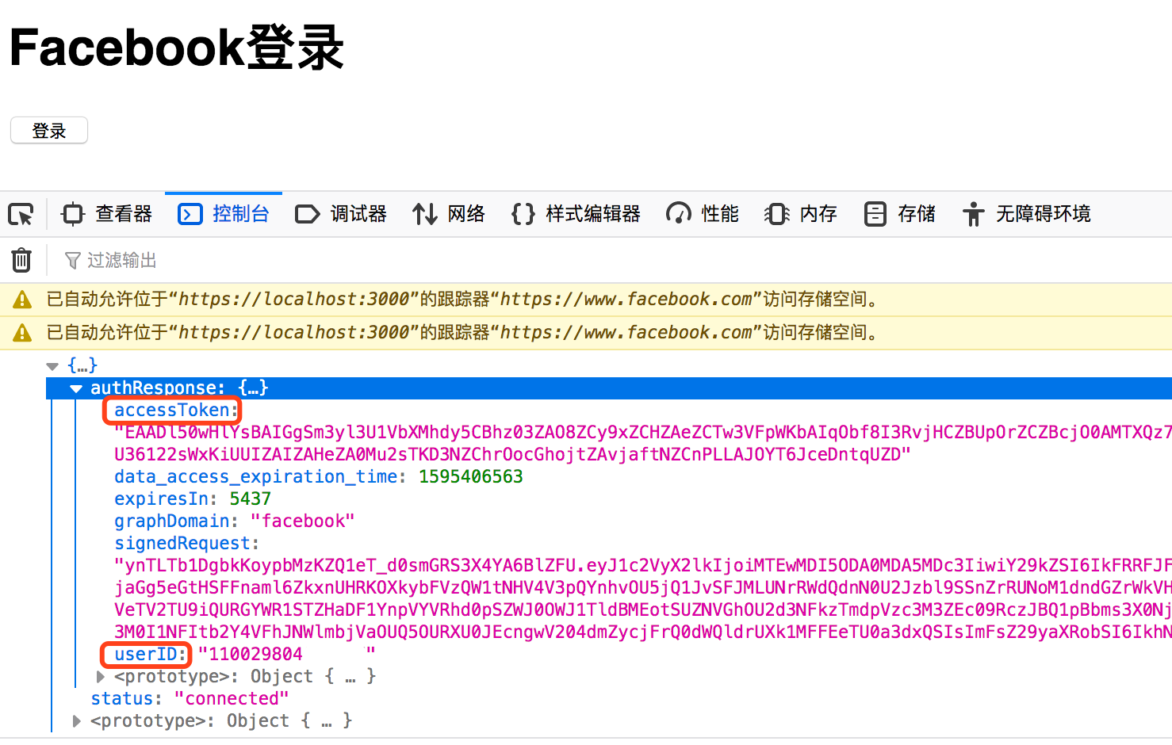1172x745 pixels.
Task: Click the access token string starting EAAD
Action: coord(643,444)
